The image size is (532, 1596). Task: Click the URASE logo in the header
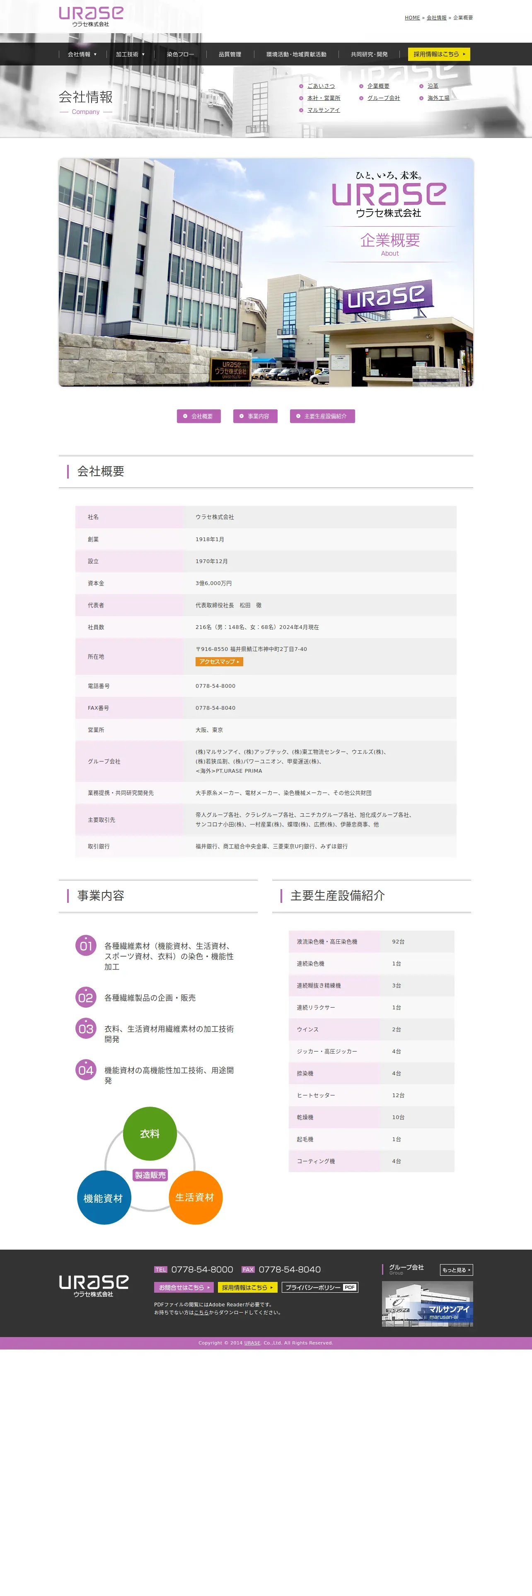pyautogui.click(x=91, y=17)
